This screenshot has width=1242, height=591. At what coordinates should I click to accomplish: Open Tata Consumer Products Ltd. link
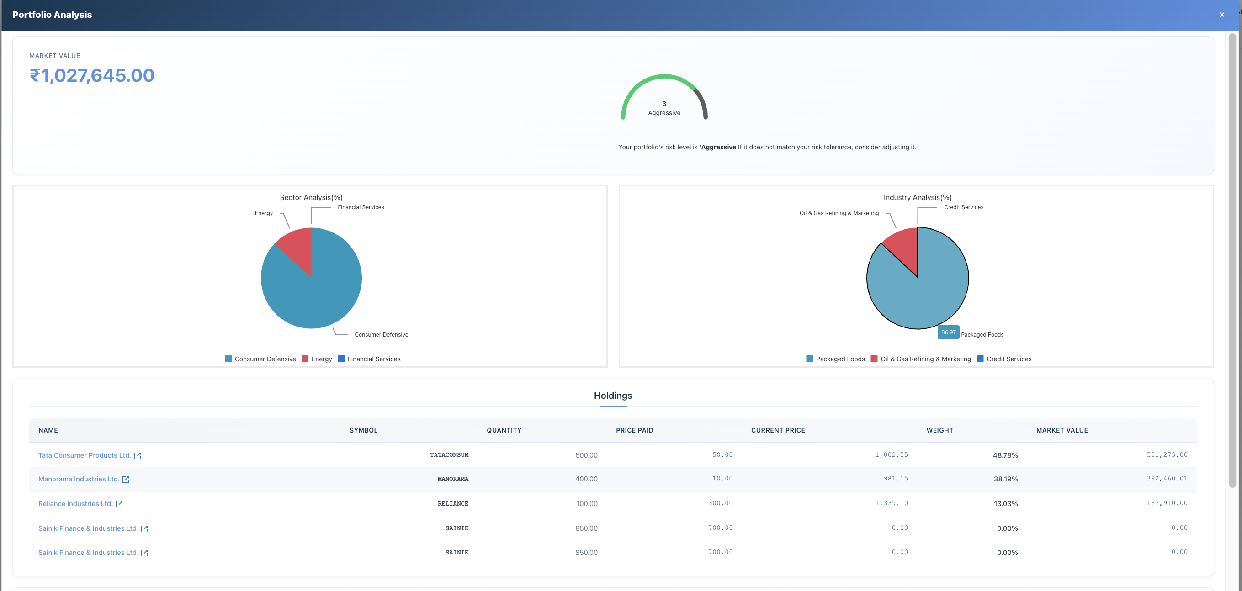click(x=85, y=455)
